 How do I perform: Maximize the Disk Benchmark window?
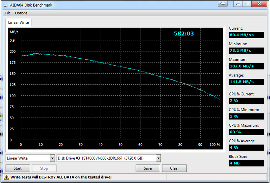pyautogui.click(x=247, y=4)
